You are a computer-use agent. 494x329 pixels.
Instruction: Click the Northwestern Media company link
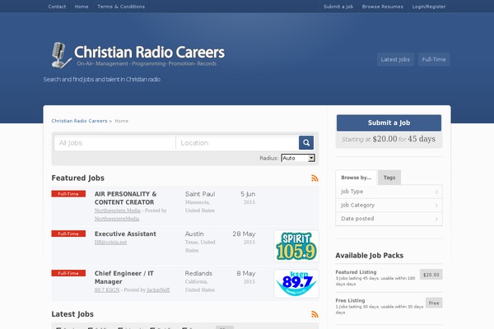(x=118, y=211)
